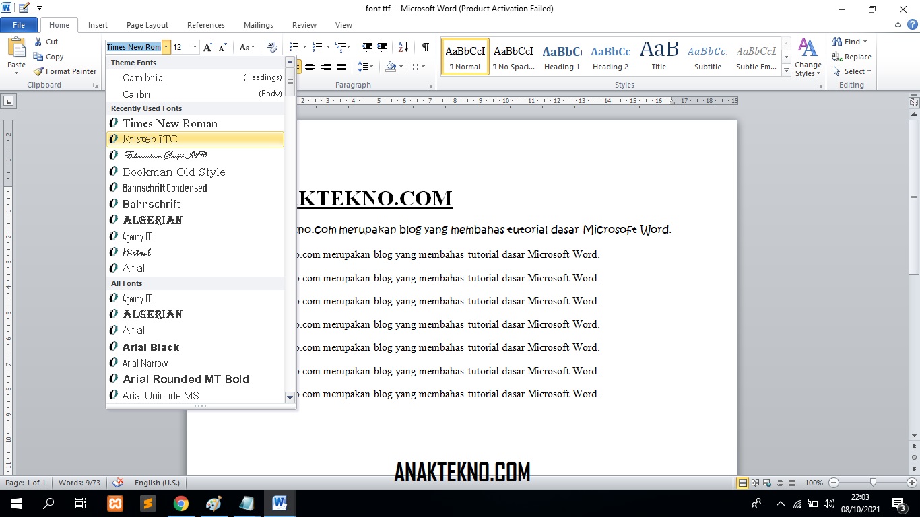Choose Kristen ITC from recent fonts
Screen dimensions: 920x517
[195, 139]
